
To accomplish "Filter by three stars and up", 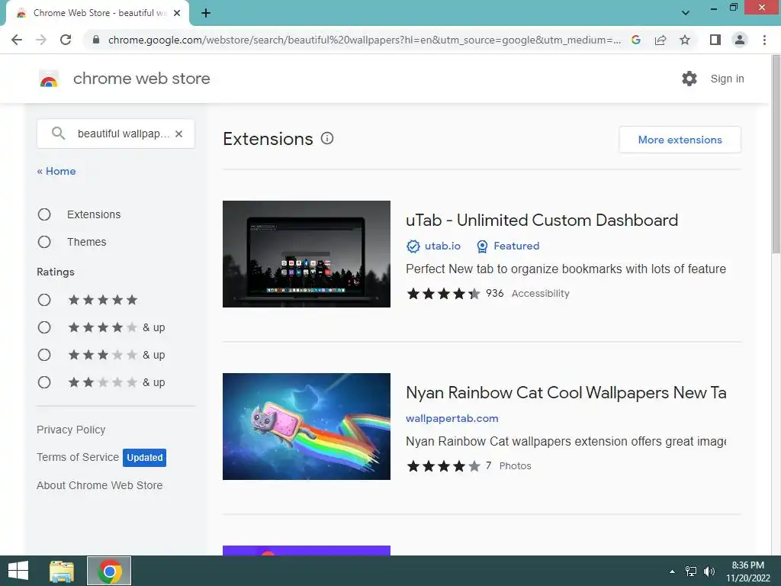I will (44, 355).
